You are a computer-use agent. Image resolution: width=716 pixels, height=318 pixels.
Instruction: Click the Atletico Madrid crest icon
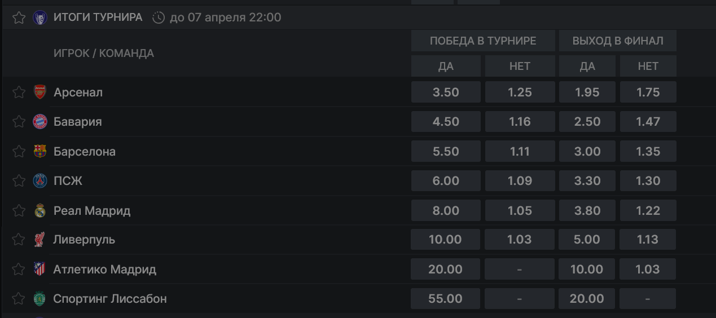[39, 269]
